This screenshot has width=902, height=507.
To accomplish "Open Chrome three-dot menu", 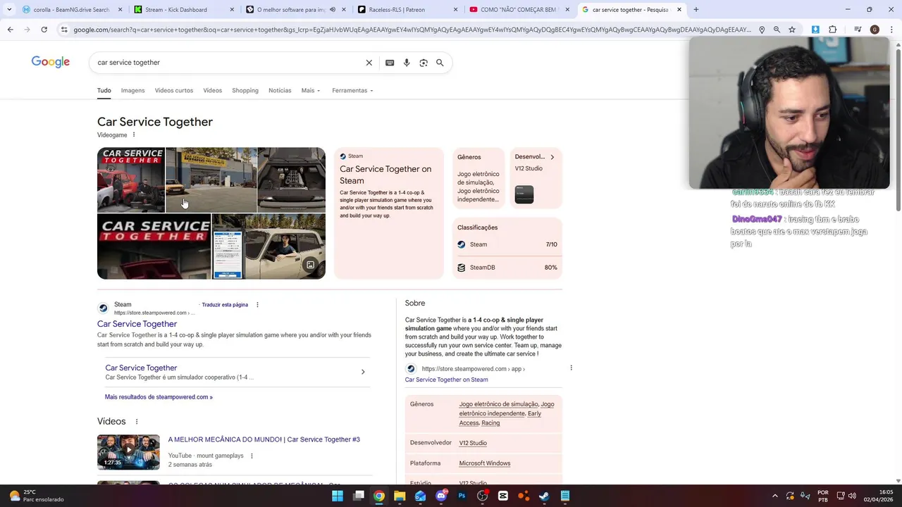I will [x=890, y=30].
